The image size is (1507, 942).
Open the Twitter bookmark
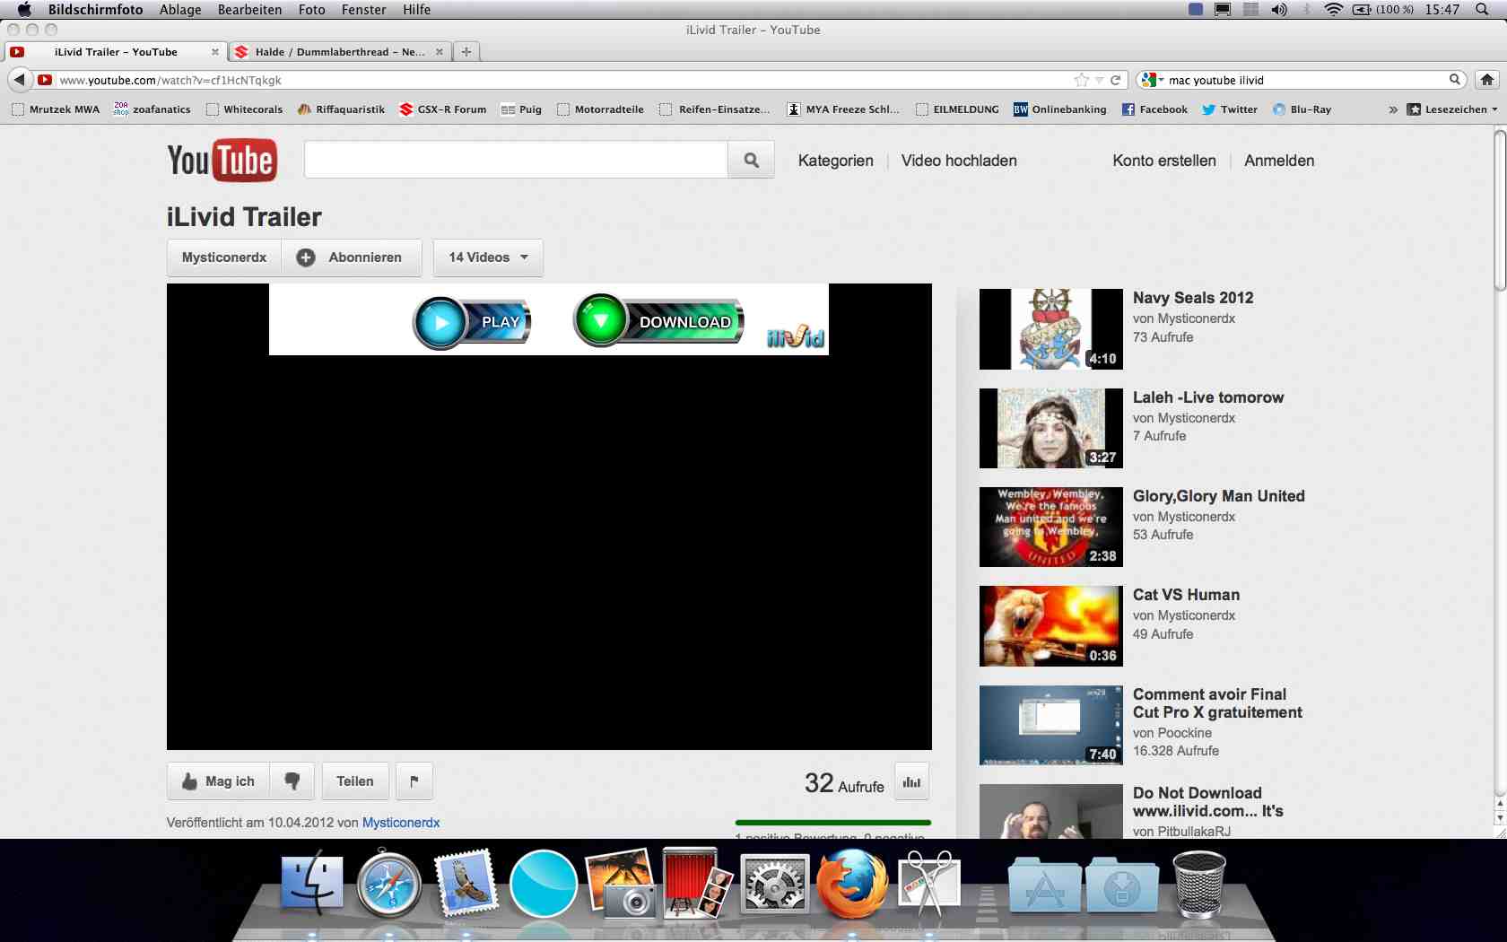(x=1230, y=109)
